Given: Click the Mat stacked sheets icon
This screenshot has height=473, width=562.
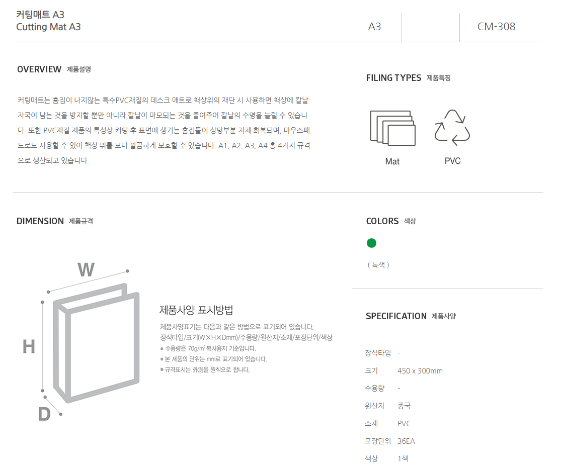Looking at the screenshot, I should (x=392, y=128).
